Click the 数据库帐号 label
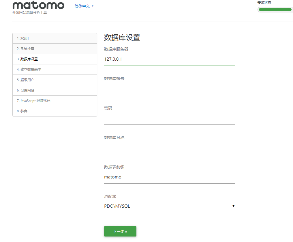The width and height of the screenshot is (293, 242). [114, 79]
